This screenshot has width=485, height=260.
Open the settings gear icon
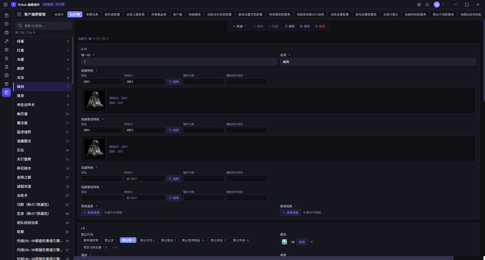419,5
